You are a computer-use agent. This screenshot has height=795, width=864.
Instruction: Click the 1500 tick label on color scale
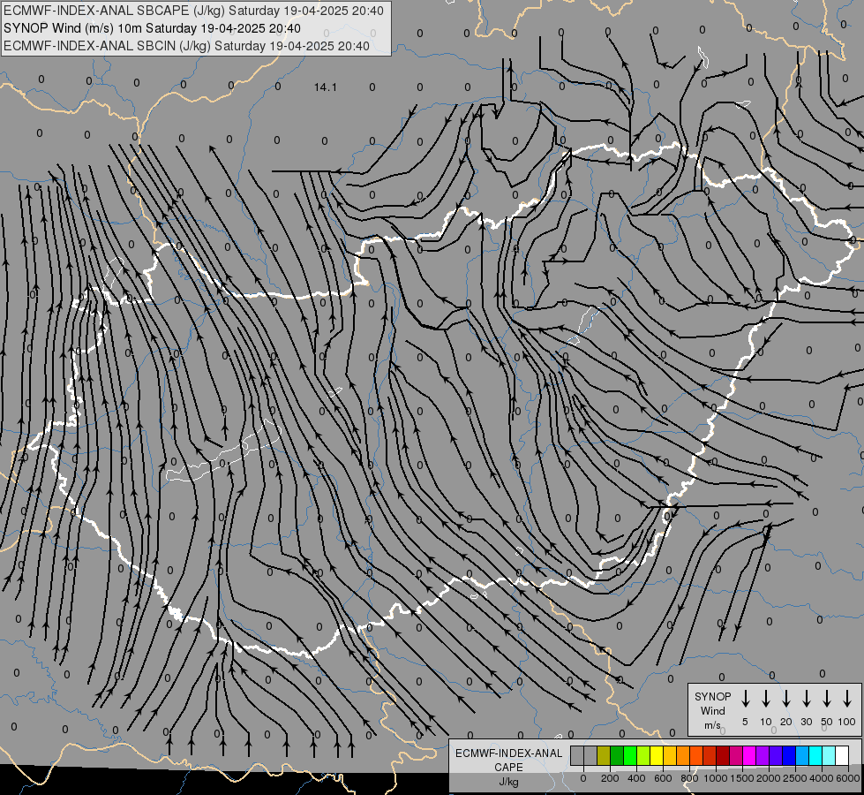pos(742,778)
